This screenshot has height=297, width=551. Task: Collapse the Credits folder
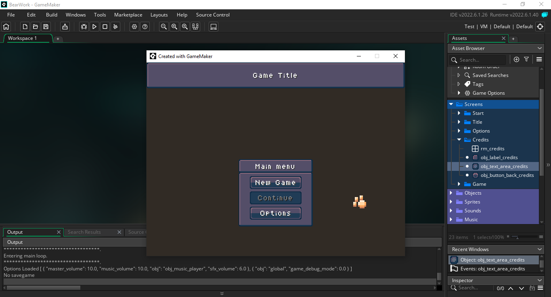pyautogui.click(x=459, y=139)
